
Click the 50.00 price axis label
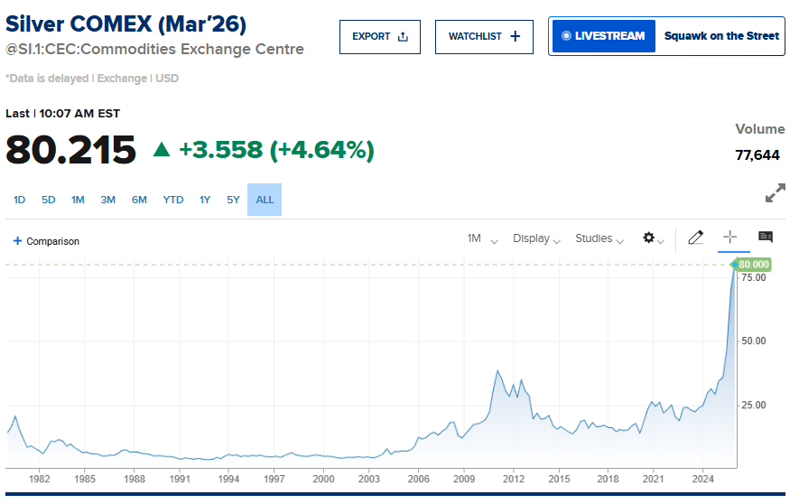(753, 341)
